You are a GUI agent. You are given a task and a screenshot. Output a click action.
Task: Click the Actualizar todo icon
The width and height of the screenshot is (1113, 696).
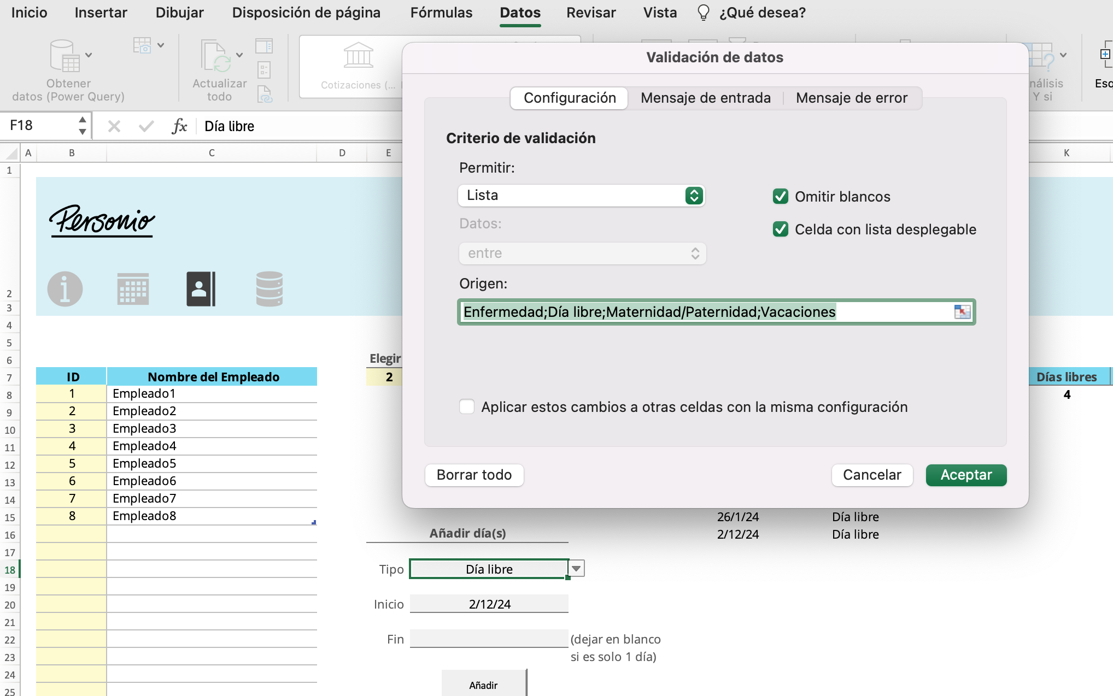point(215,55)
